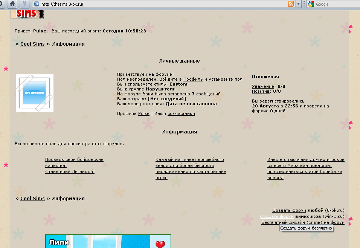The image size is (360, 248).
Task: Click the Позитив link
Action: (261, 91)
